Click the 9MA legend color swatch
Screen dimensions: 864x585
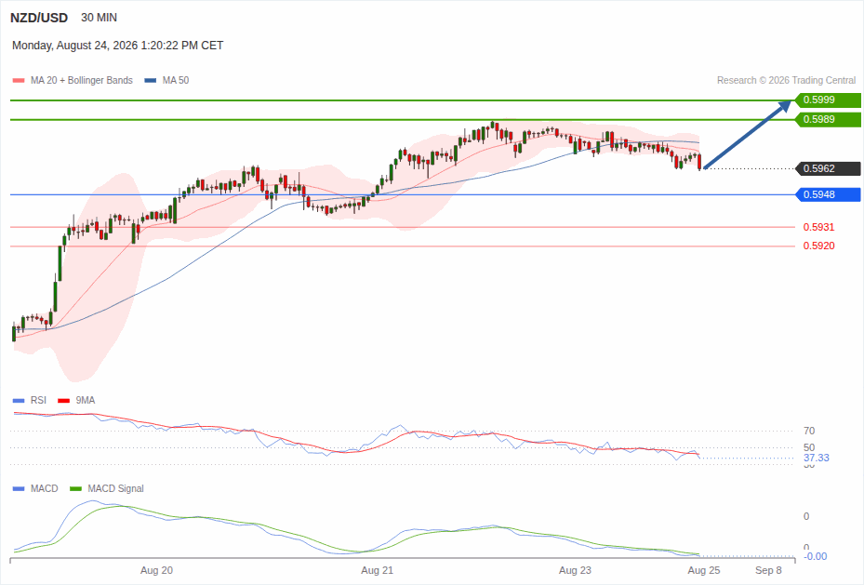point(64,401)
